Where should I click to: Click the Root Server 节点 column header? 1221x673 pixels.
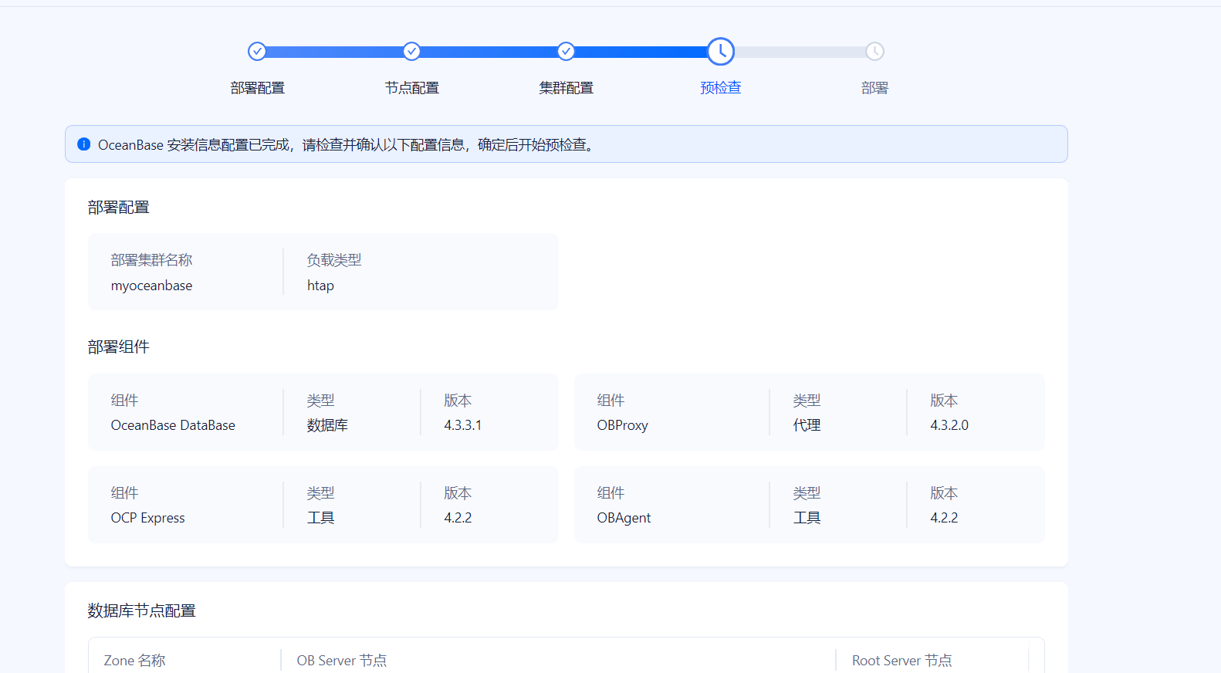coord(901,661)
